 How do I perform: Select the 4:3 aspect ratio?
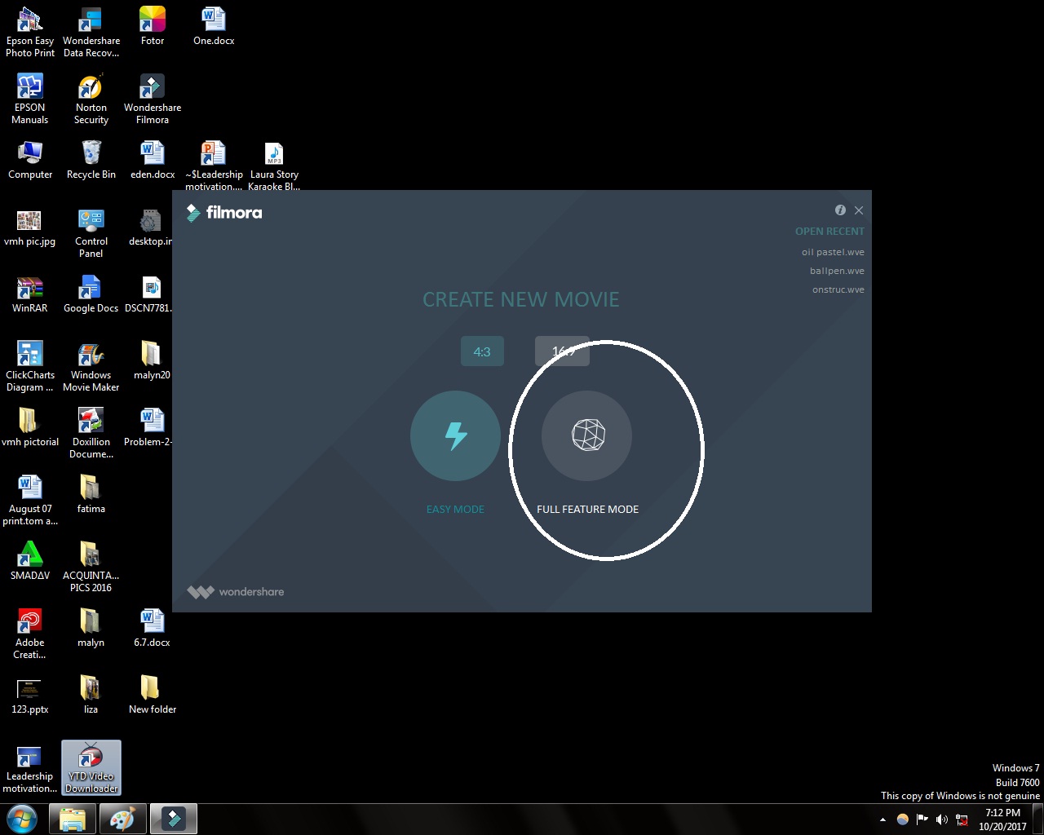click(x=482, y=351)
